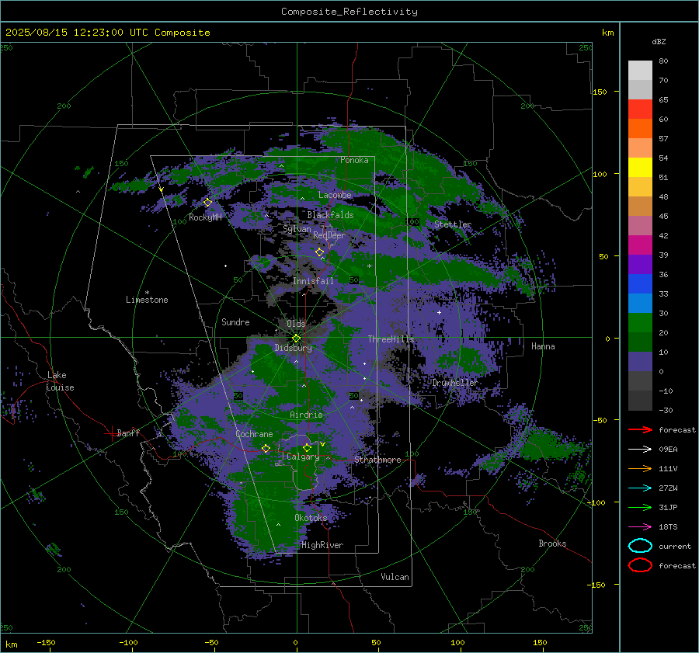
Task: Select the yellow 51–54 dBZ color swatch
Action: 640,167
